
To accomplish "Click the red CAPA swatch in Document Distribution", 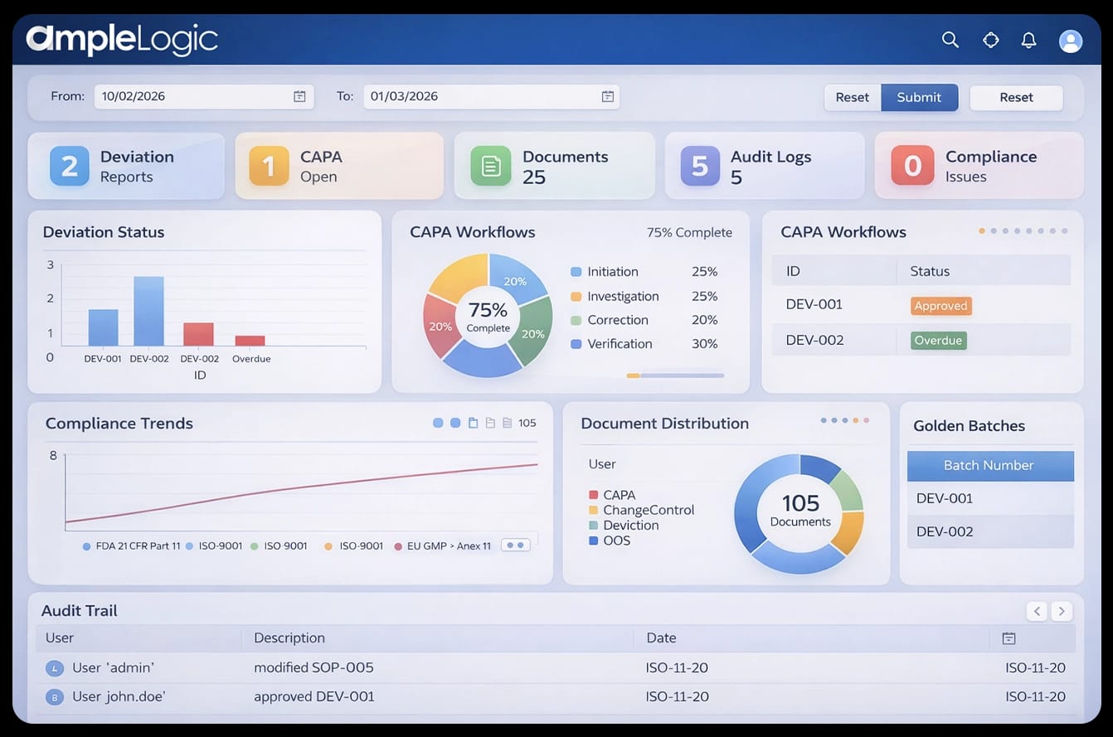I will [x=593, y=495].
